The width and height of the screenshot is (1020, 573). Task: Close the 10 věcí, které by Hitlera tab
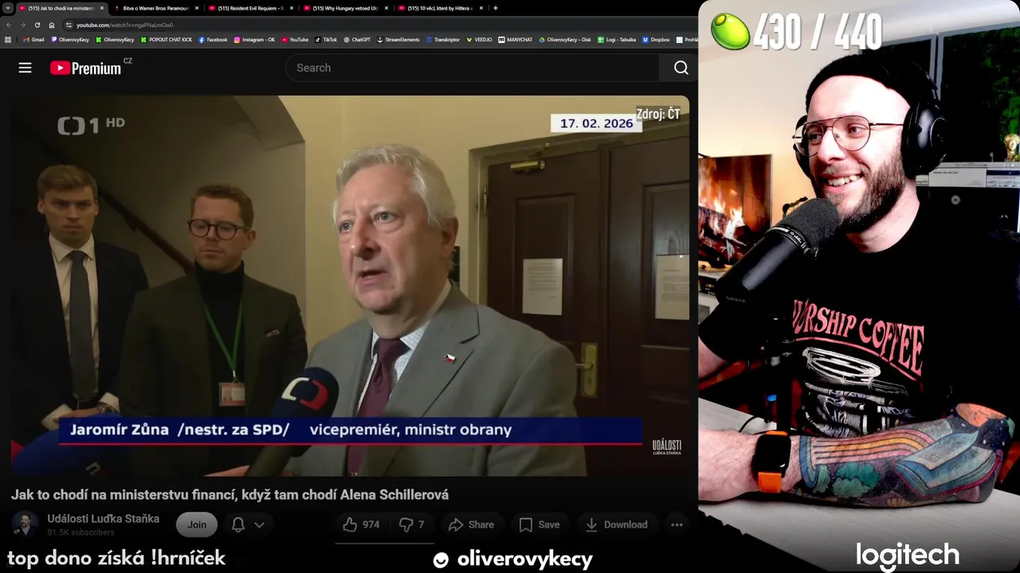481,8
